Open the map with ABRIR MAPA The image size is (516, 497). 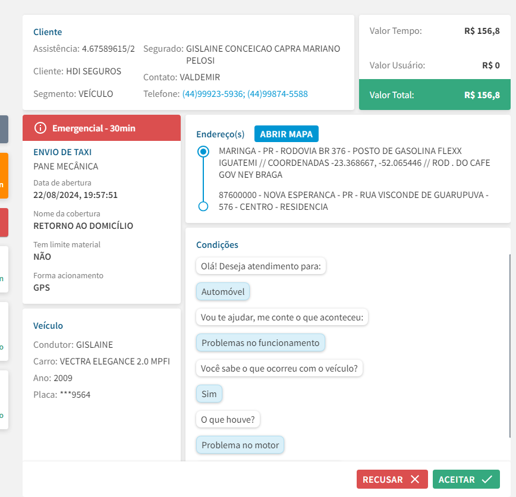point(287,134)
